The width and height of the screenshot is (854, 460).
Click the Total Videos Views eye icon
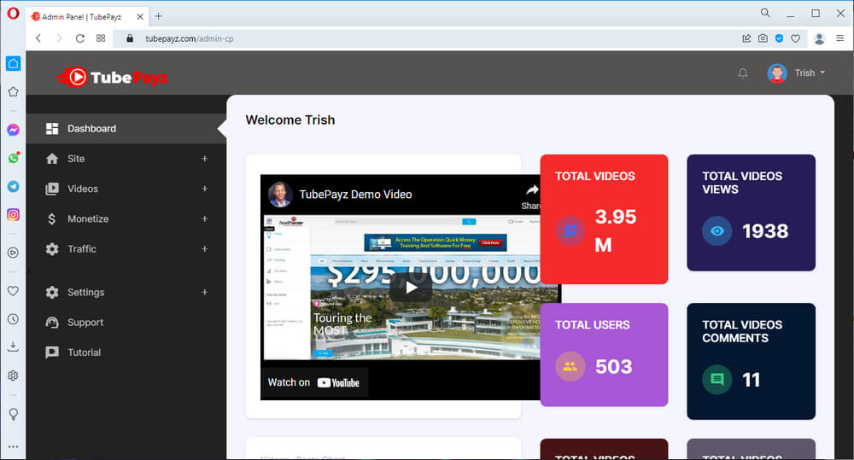pos(717,230)
